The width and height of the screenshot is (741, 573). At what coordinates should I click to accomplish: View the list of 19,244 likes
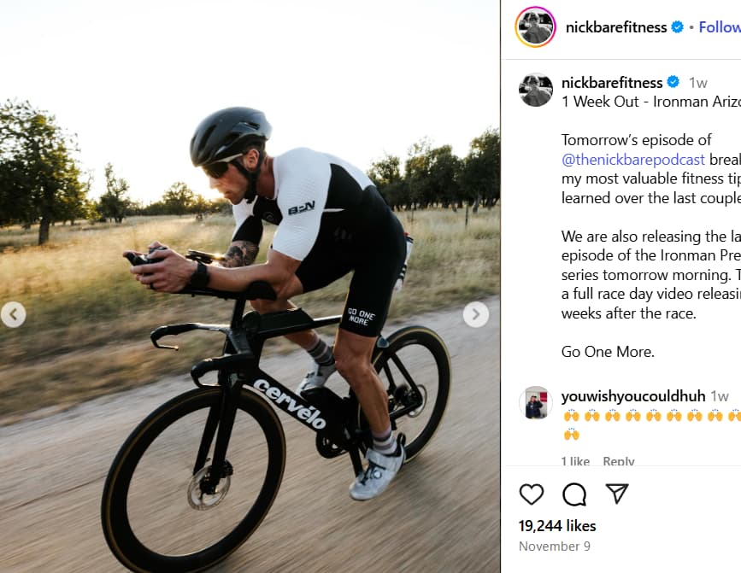click(x=557, y=525)
